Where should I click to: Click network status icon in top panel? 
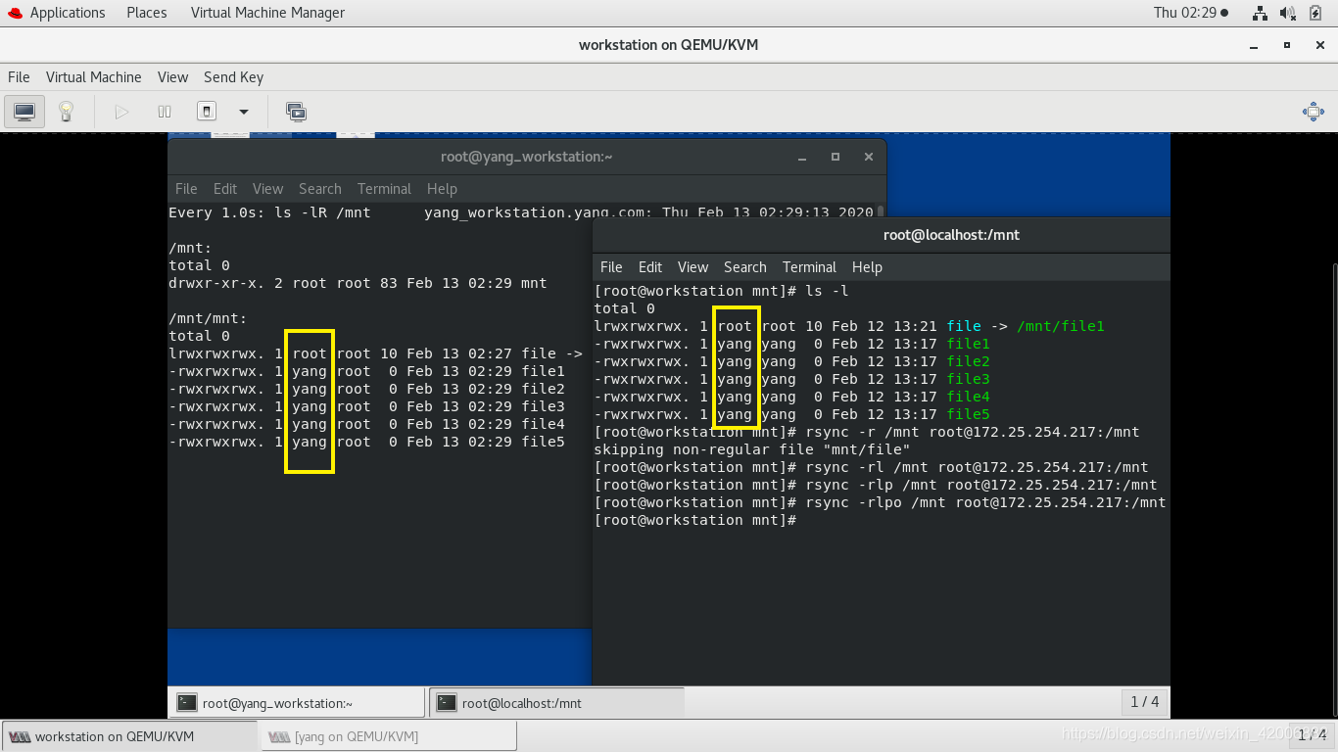[1261, 13]
